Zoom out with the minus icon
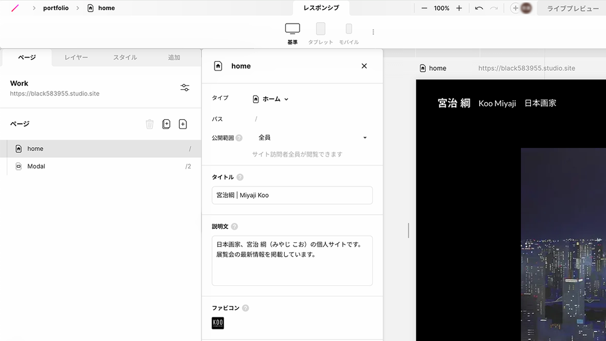Viewport: 606px width, 341px height. [425, 8]
